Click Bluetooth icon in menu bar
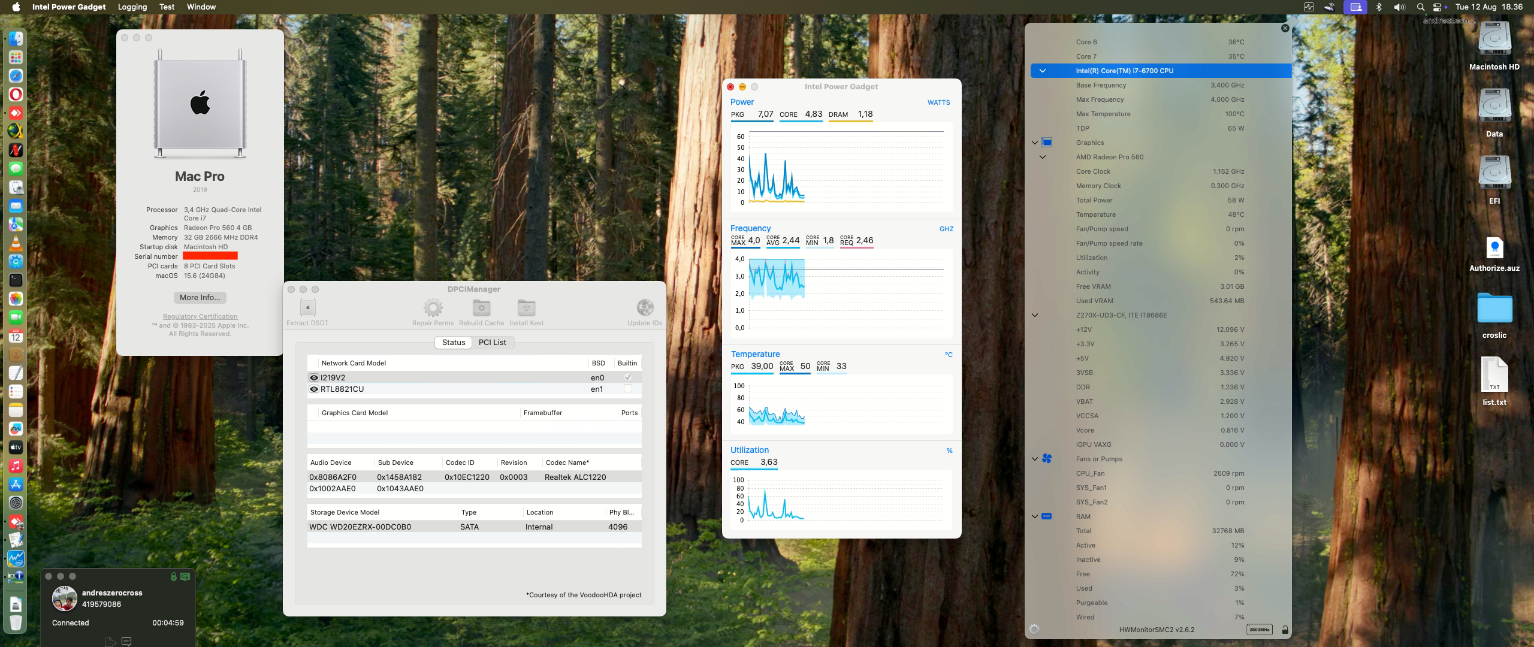The height and width of the screenshot is (647, 1534). point(1379,7)
